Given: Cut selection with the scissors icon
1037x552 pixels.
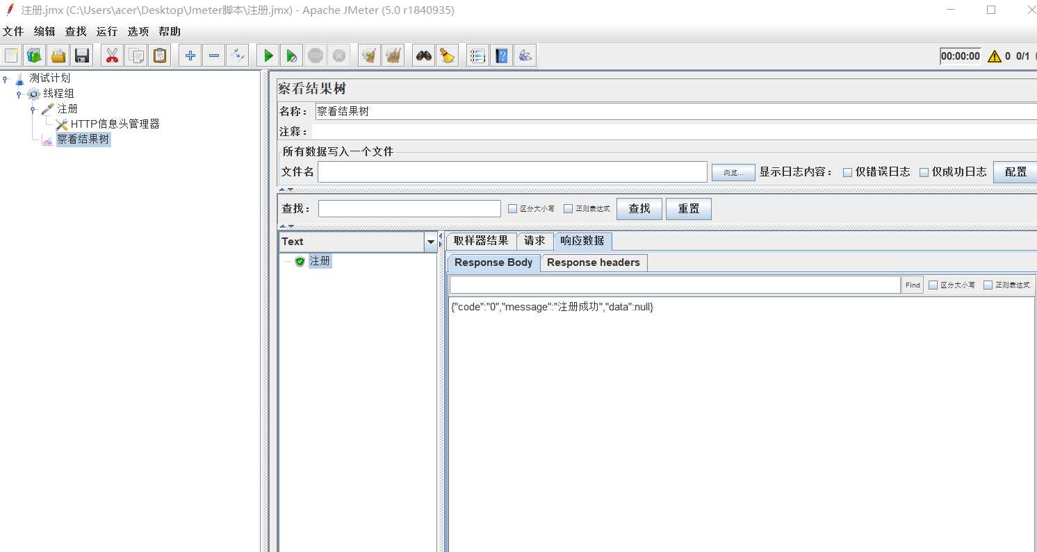Looking at the screenshot, I should (x=113, y=56).
